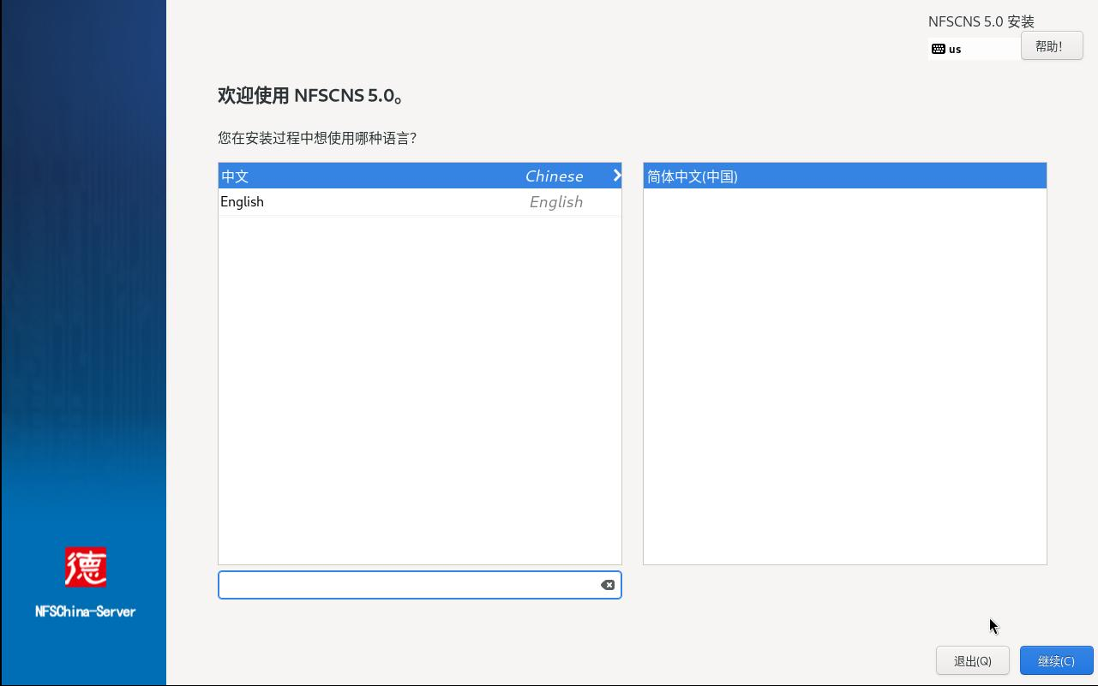Click the 继续(C) continue button

[1057, 660]
